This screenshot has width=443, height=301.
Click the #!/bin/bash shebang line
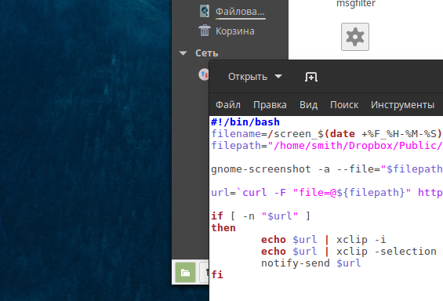point(245,122)
